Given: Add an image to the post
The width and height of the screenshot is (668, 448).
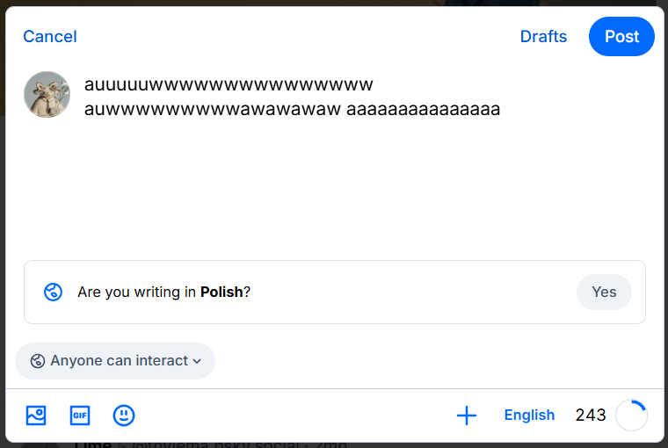Looking at the screenshot, I should [36, 415].
